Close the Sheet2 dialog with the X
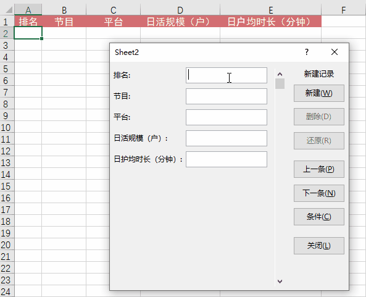 335,52
